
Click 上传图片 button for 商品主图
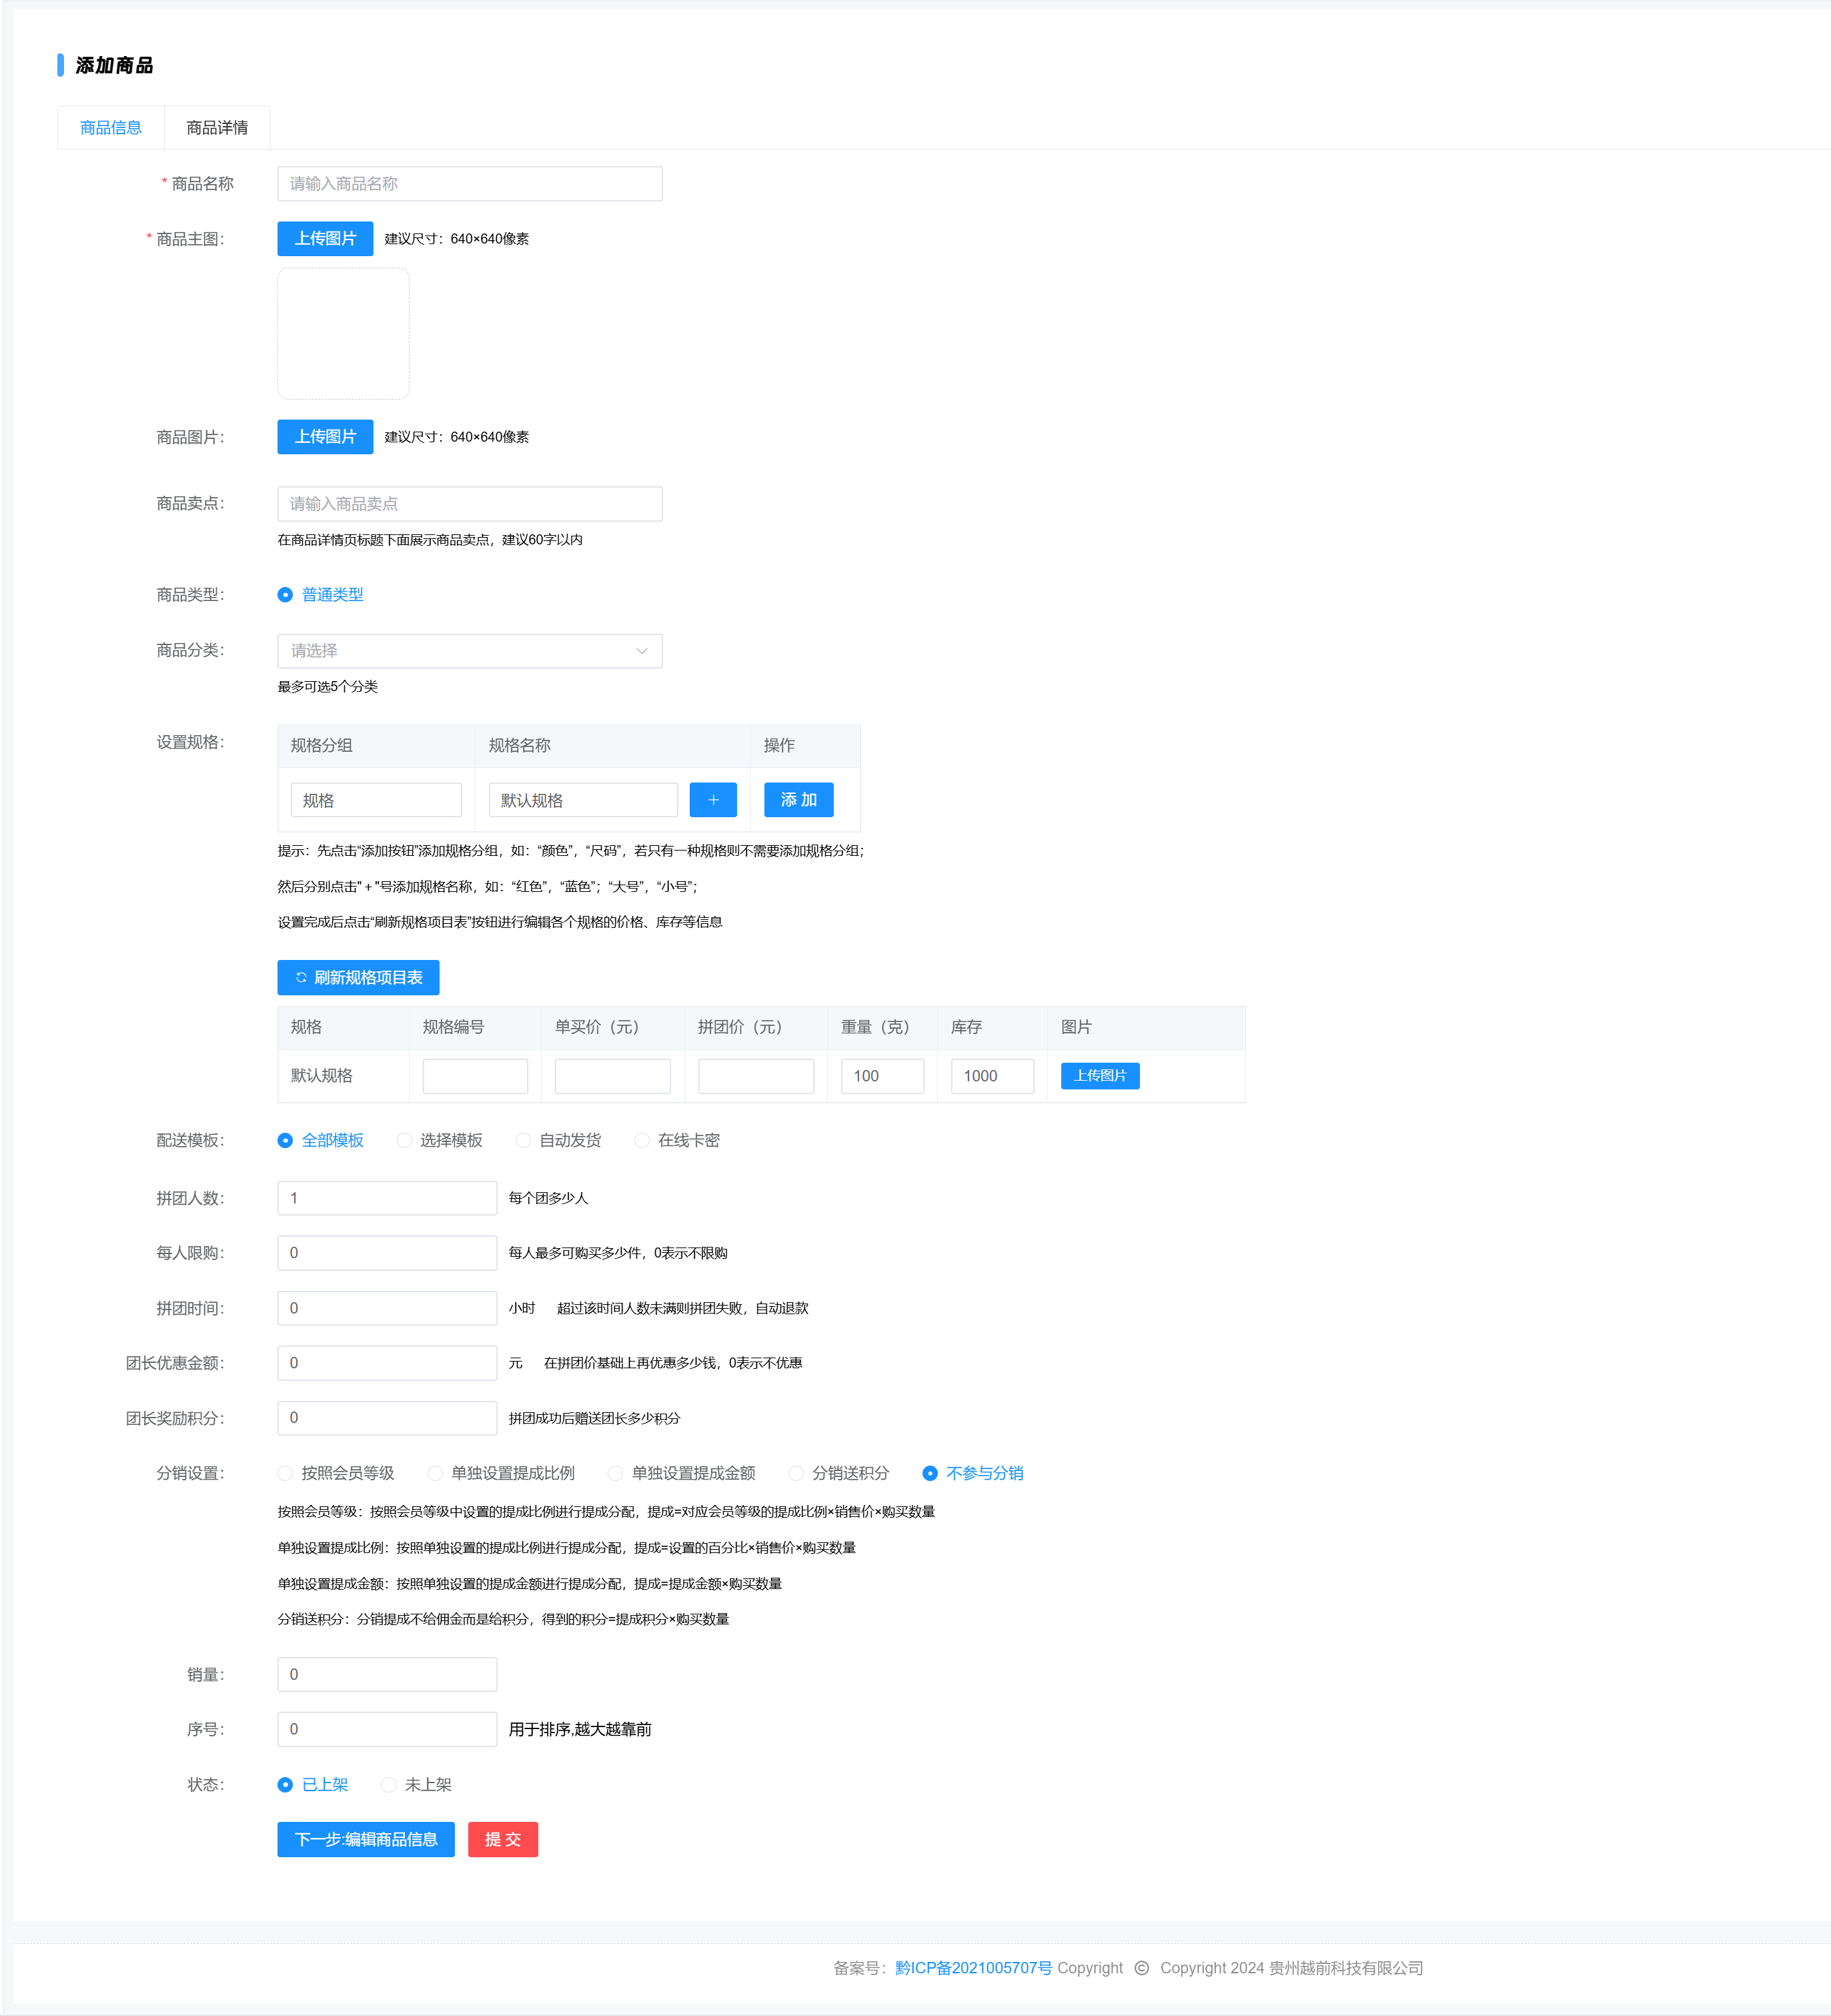(x=325, y=239)
